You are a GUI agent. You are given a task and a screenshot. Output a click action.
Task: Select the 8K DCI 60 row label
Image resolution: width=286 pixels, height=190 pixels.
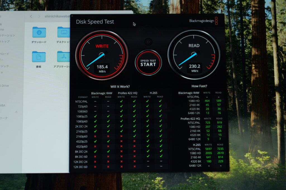click(81, 157)
